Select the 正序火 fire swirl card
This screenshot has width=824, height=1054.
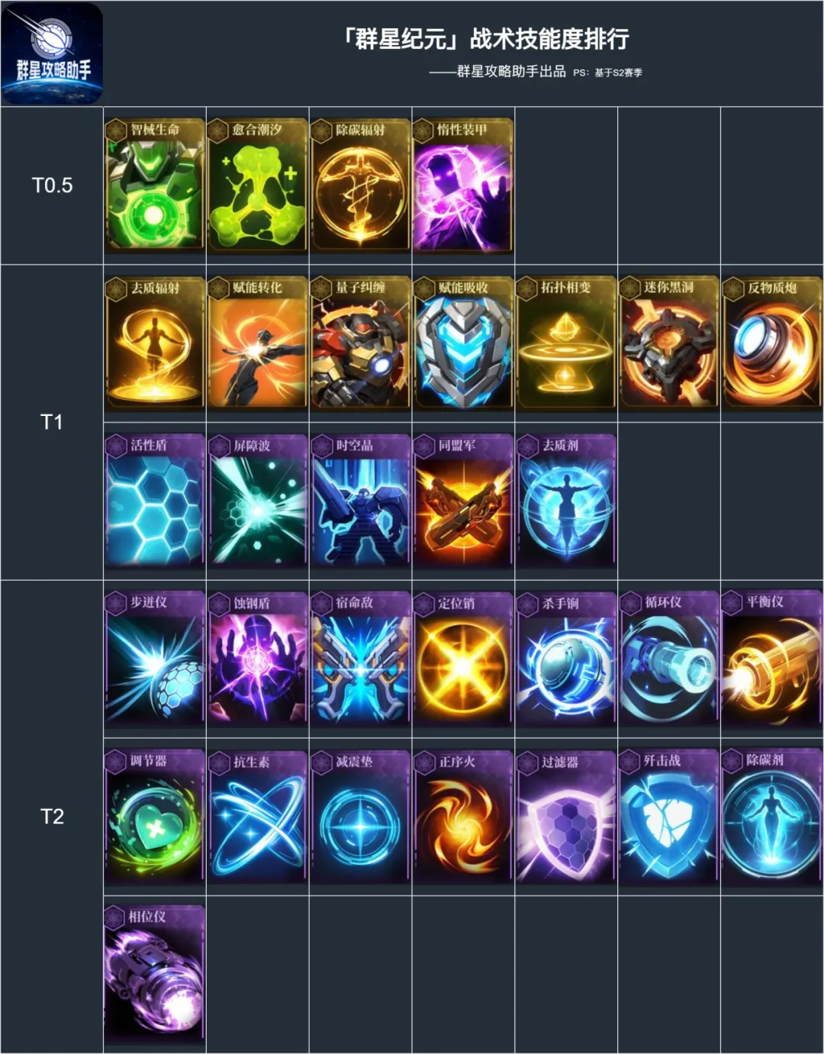pyautogui.click(x=462, y=816)
